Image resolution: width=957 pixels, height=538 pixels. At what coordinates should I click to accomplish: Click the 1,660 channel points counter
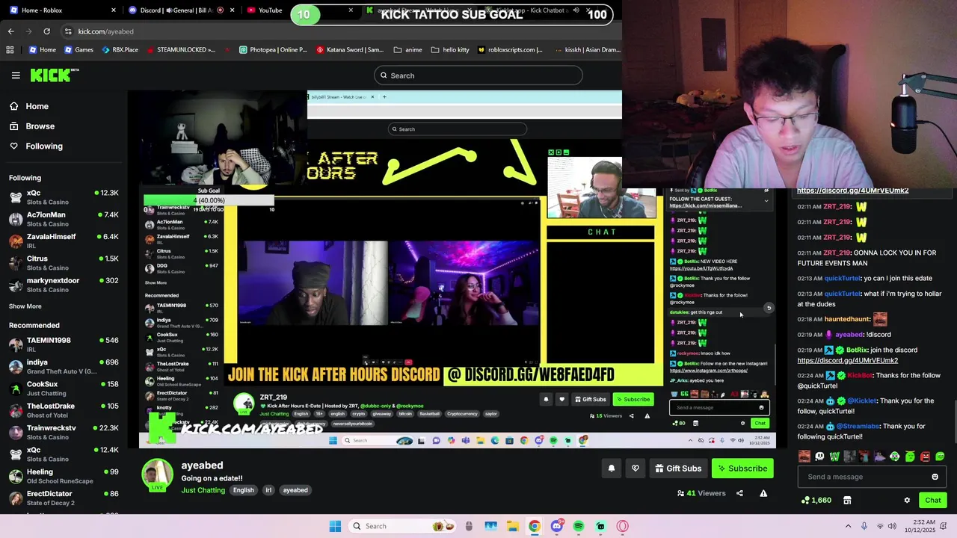click(x=816, y=501)
